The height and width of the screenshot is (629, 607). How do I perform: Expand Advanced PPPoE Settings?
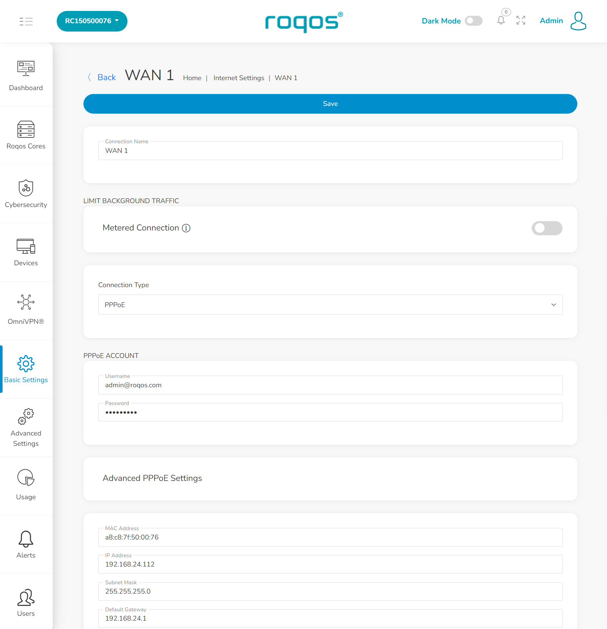[x=330, y=478]
